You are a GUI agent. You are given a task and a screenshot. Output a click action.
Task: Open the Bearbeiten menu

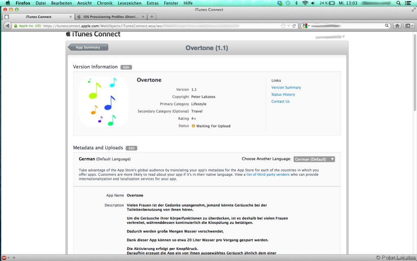61,3
